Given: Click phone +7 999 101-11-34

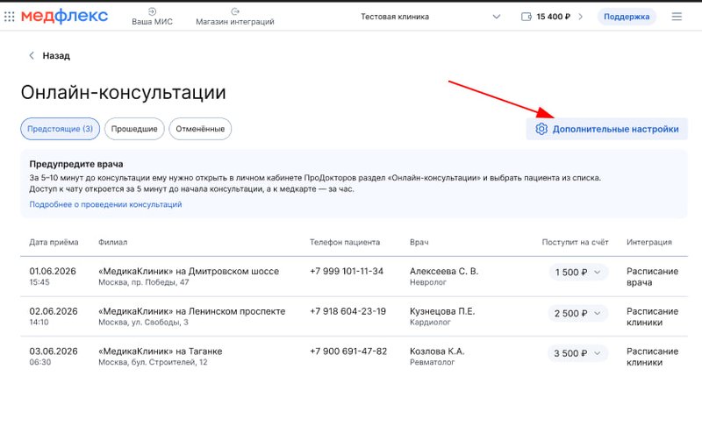Looking at the screenshot, I should click(347, 272).
